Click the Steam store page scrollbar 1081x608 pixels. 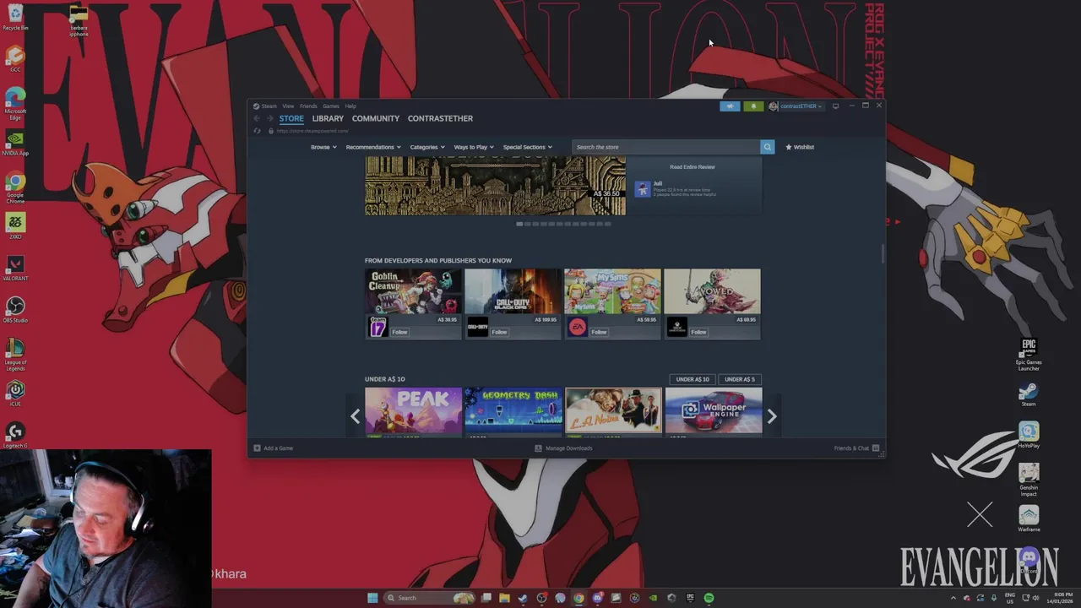point(883,253)
